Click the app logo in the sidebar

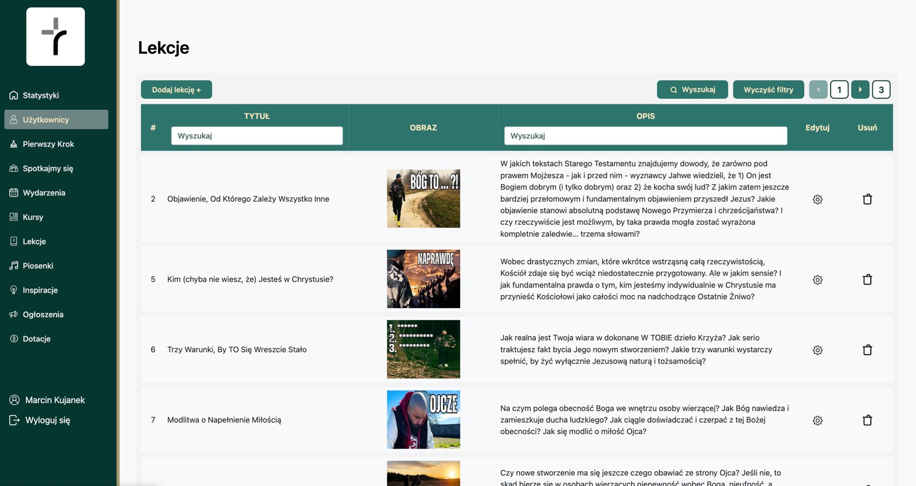point(56,37)
